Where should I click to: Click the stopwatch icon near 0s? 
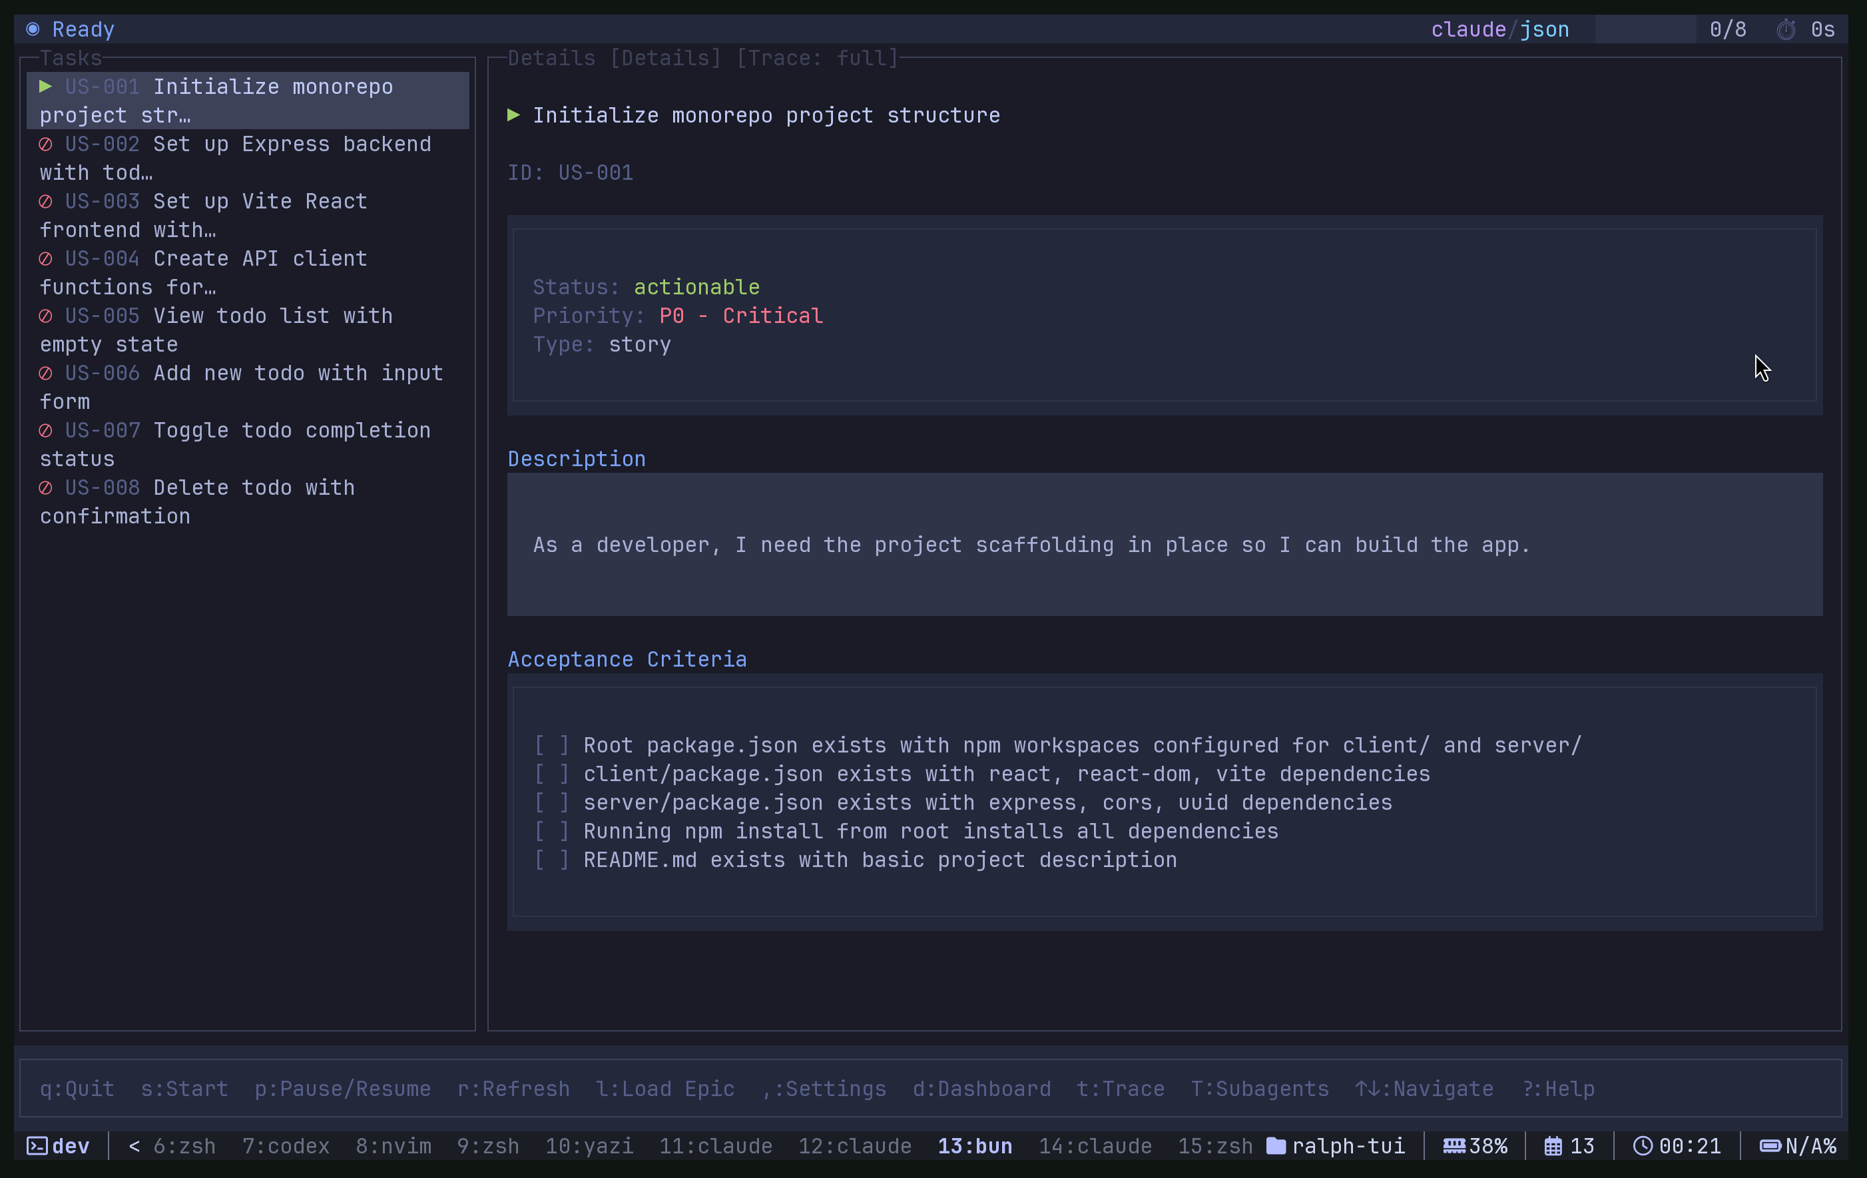(1786, 29)
